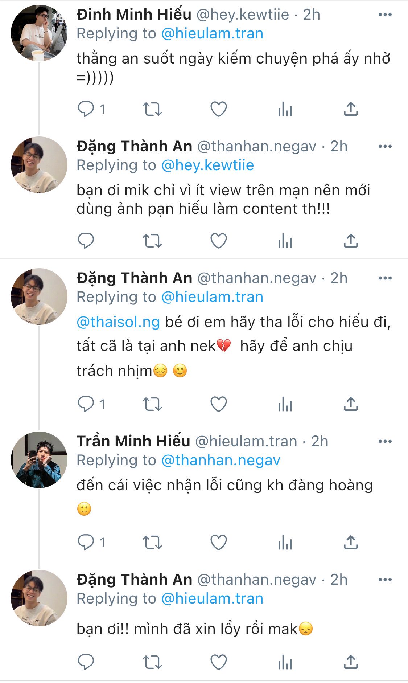Viewport: 408px width, 683px height.
Task: Like the tweet mentioning @thaisol.ng
Action: (219, 404)
